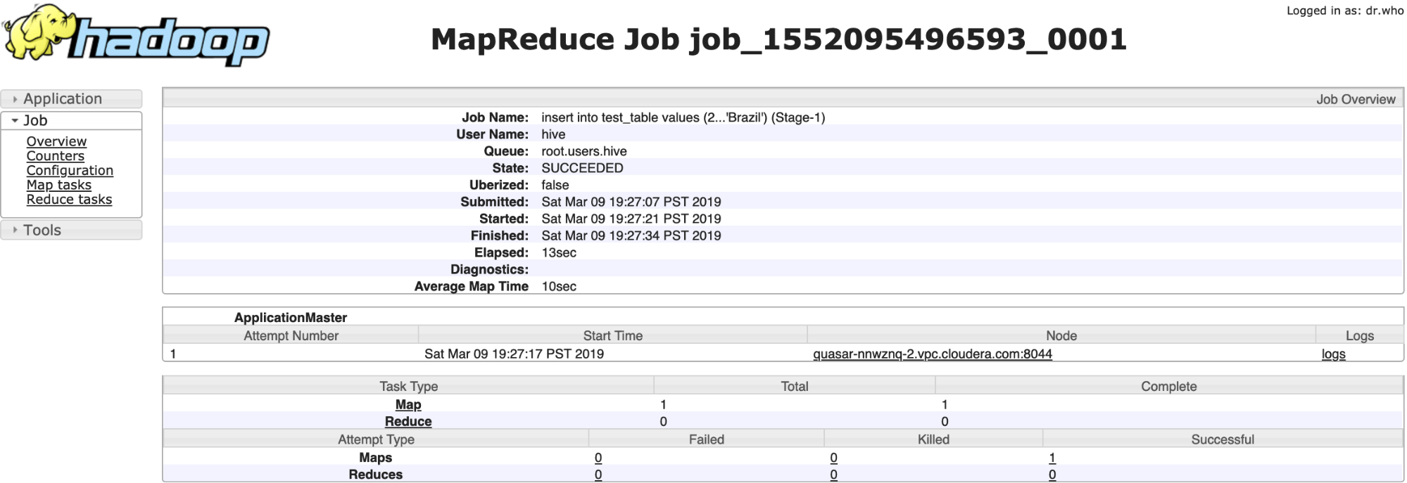Open the successful Reduces attempts count
This screenshot has width=1407, height=483.
tap(1052, 475)
